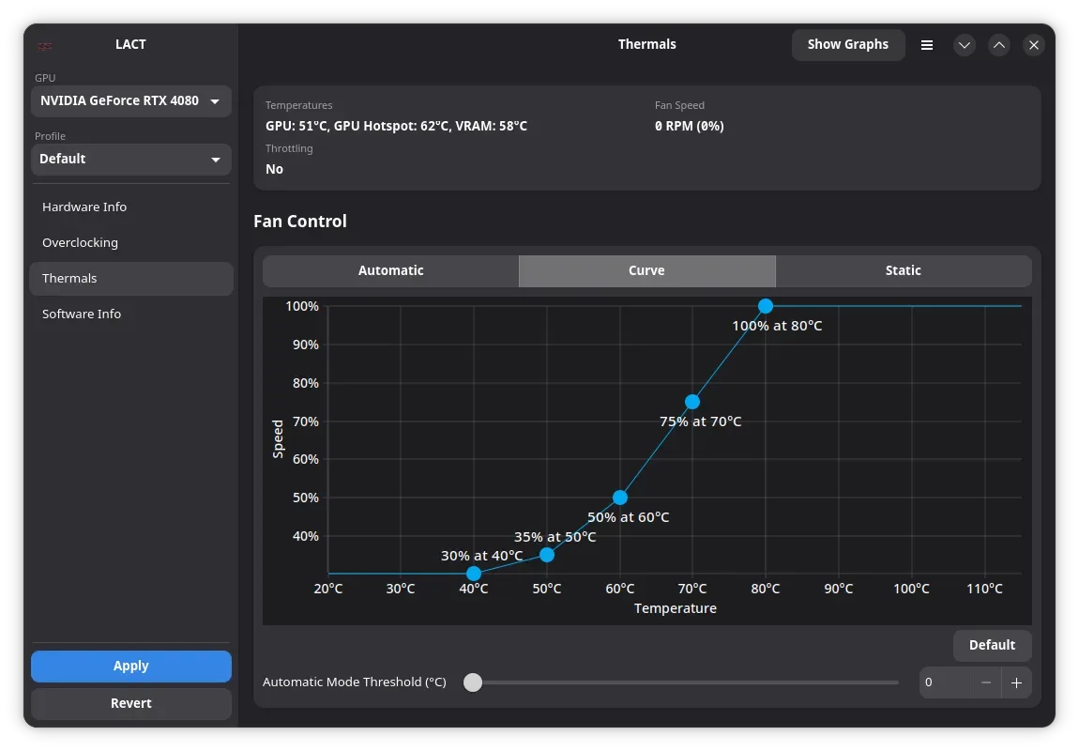Select the Curve fan control tab
Screen dimensions: 1079x751
click(646, 270)
